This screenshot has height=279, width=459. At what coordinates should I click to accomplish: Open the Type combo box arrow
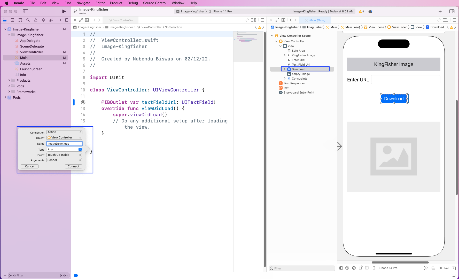80,149
